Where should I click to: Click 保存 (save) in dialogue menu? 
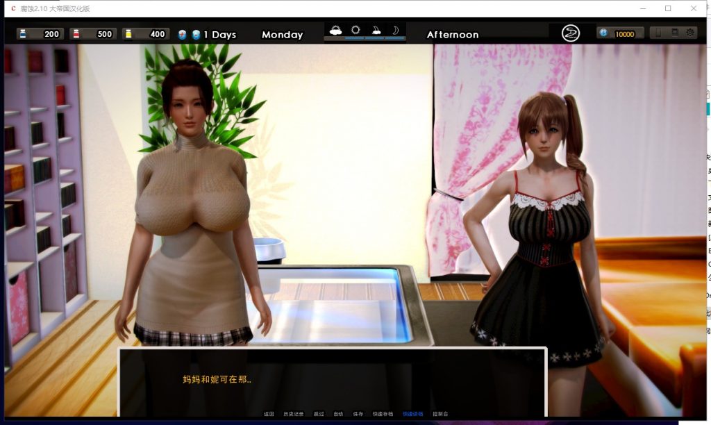pos(358,413)
